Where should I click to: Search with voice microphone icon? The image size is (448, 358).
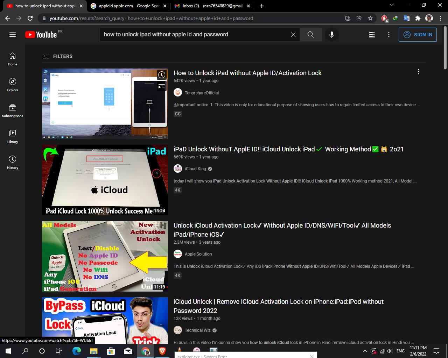point(331,34)
